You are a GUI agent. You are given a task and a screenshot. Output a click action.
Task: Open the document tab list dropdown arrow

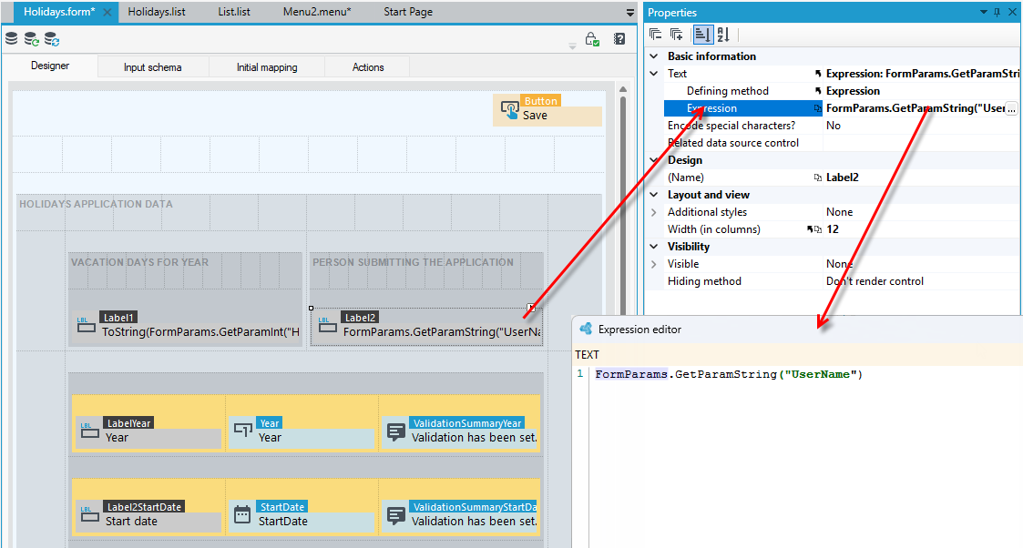coord(629,13)
